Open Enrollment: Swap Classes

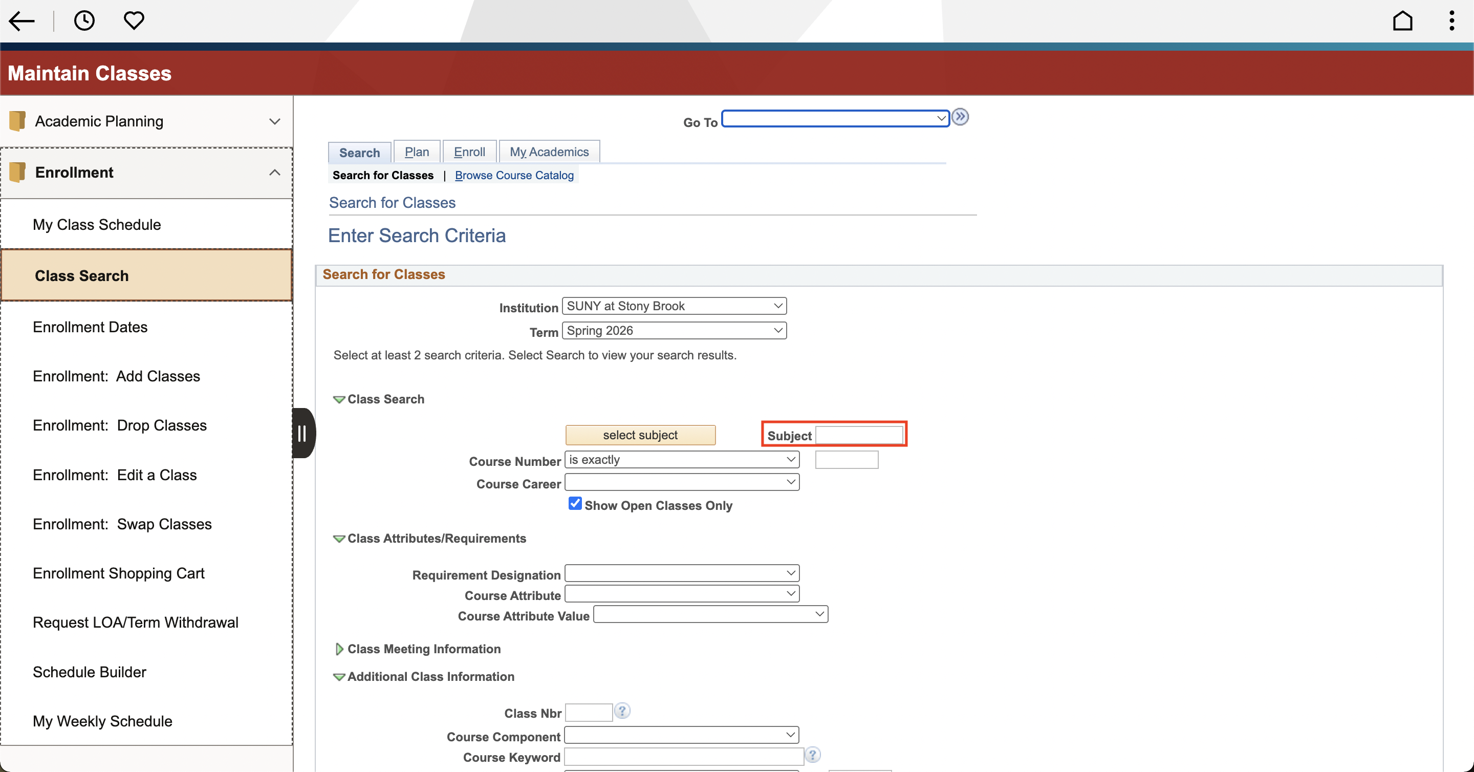[146, 524]
